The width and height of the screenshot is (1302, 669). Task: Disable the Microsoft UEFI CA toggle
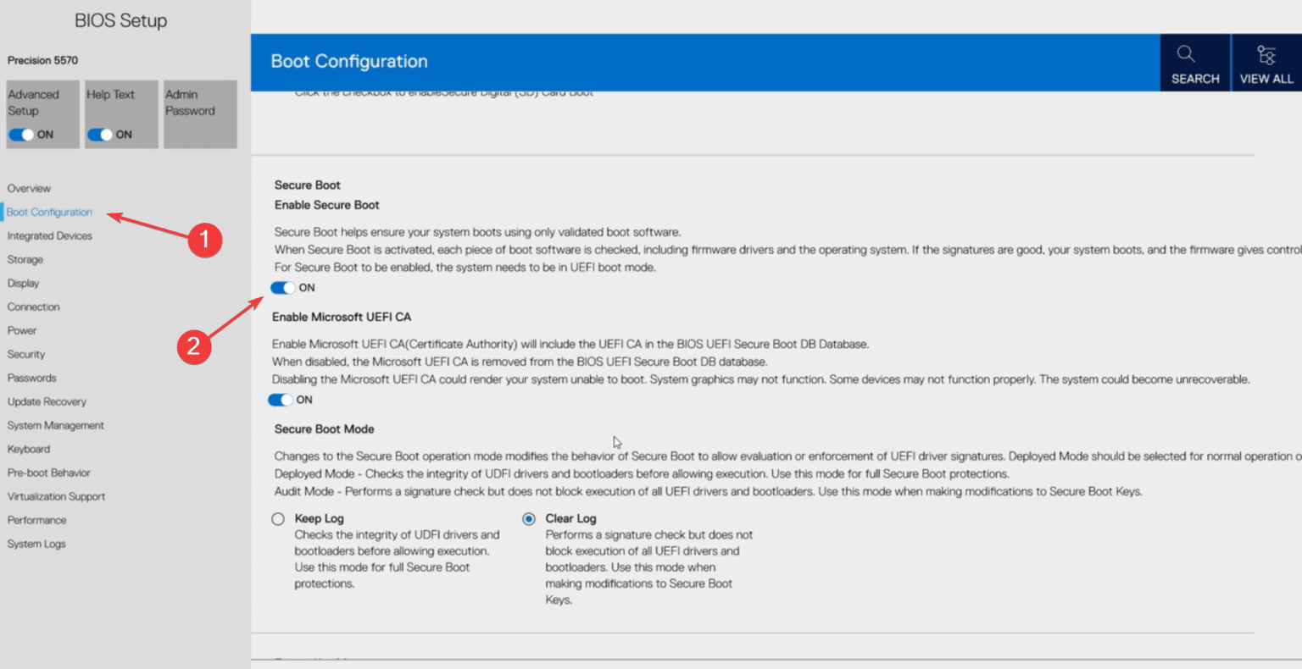(x=282, y=399)
